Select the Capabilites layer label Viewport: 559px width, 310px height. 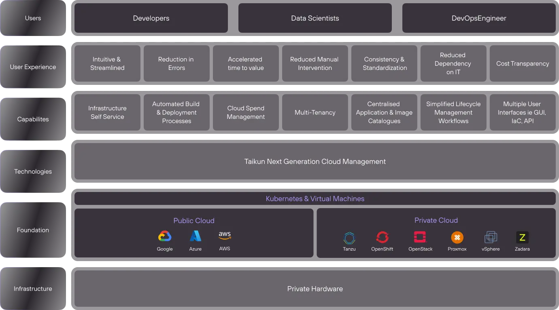33,119
